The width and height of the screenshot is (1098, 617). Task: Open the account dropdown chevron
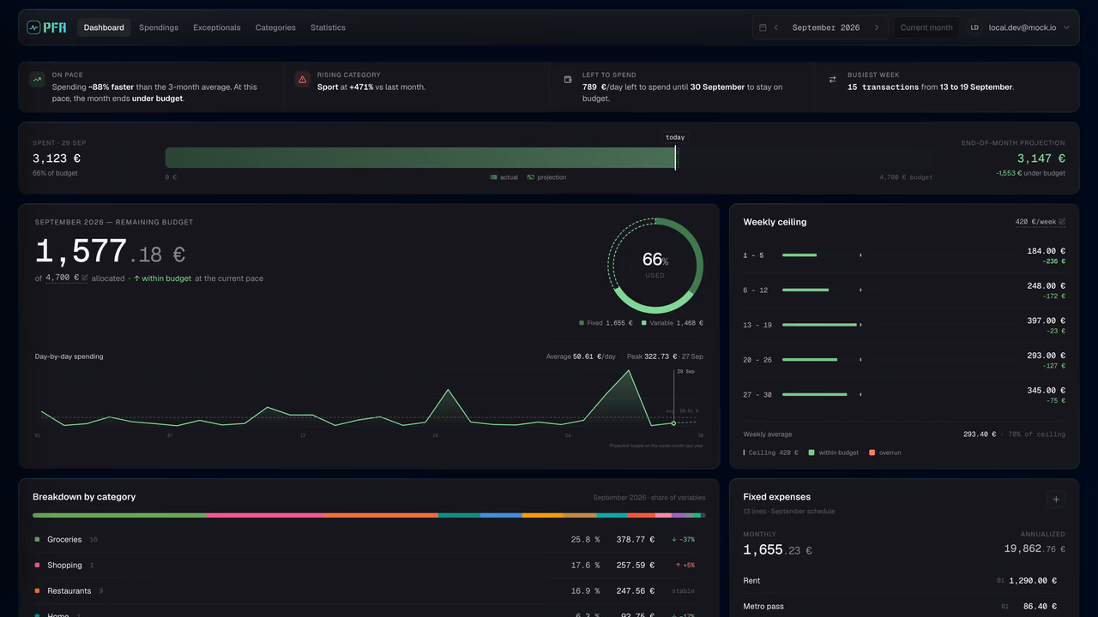pyautogui.click(x=1066, y=27)
